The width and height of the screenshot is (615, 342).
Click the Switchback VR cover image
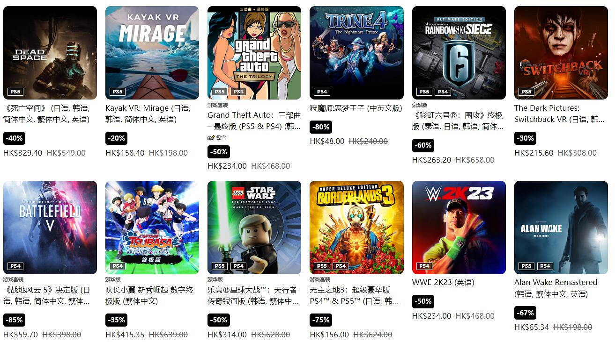[561, 53]
